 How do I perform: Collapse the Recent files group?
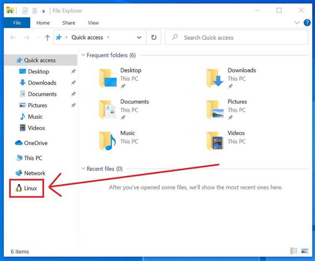83,168
